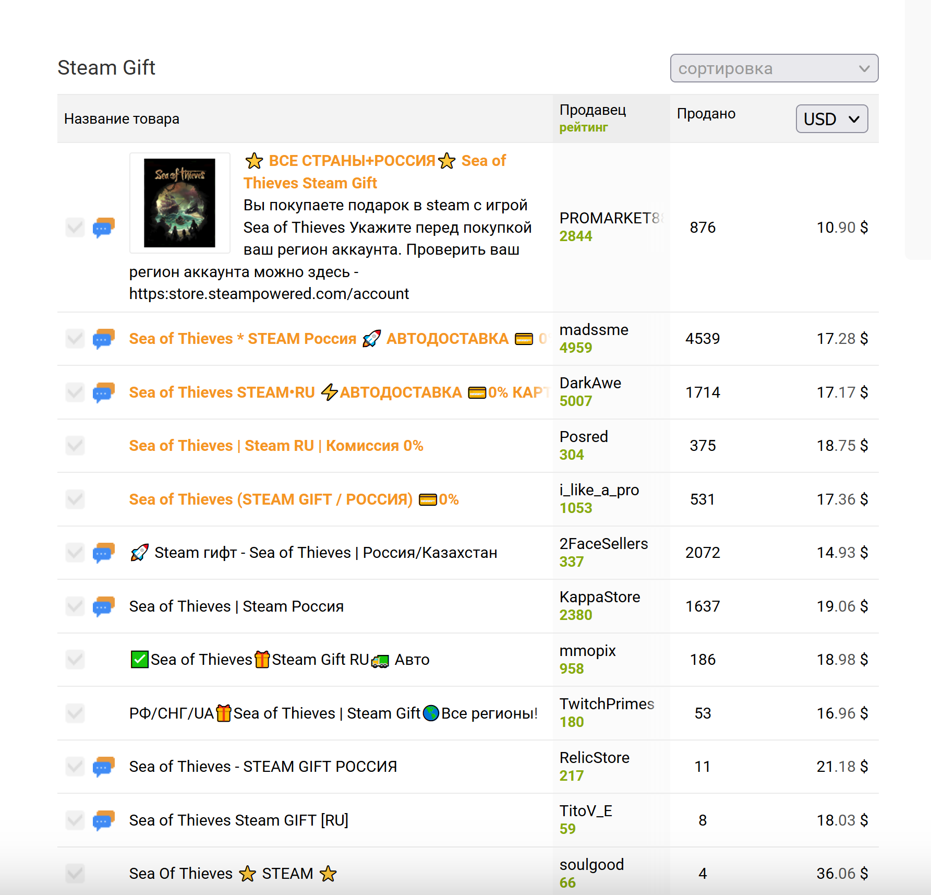The width and height of the screenshot is (931, 895).
Task: Click the Название товара column header
Action: point(122,119)
